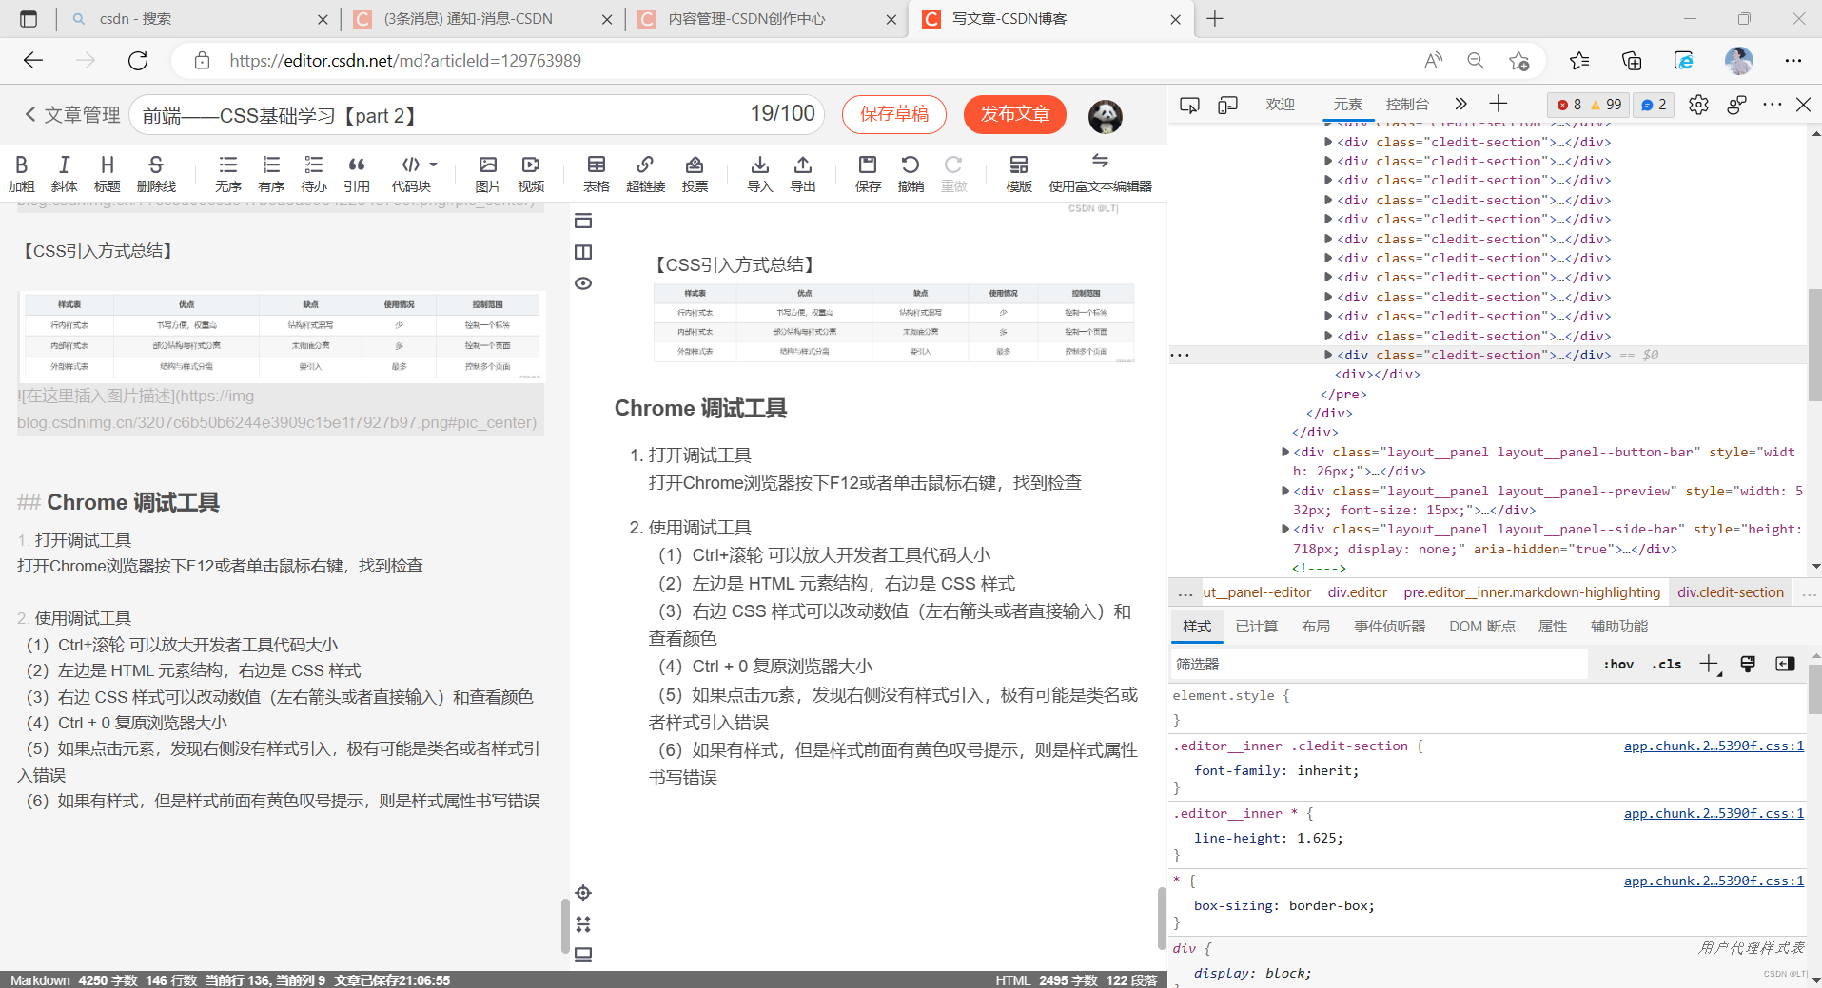Toggle preview eye icon in editor
The width and height of the screenshot is (1822, 988).
point(583,283)
